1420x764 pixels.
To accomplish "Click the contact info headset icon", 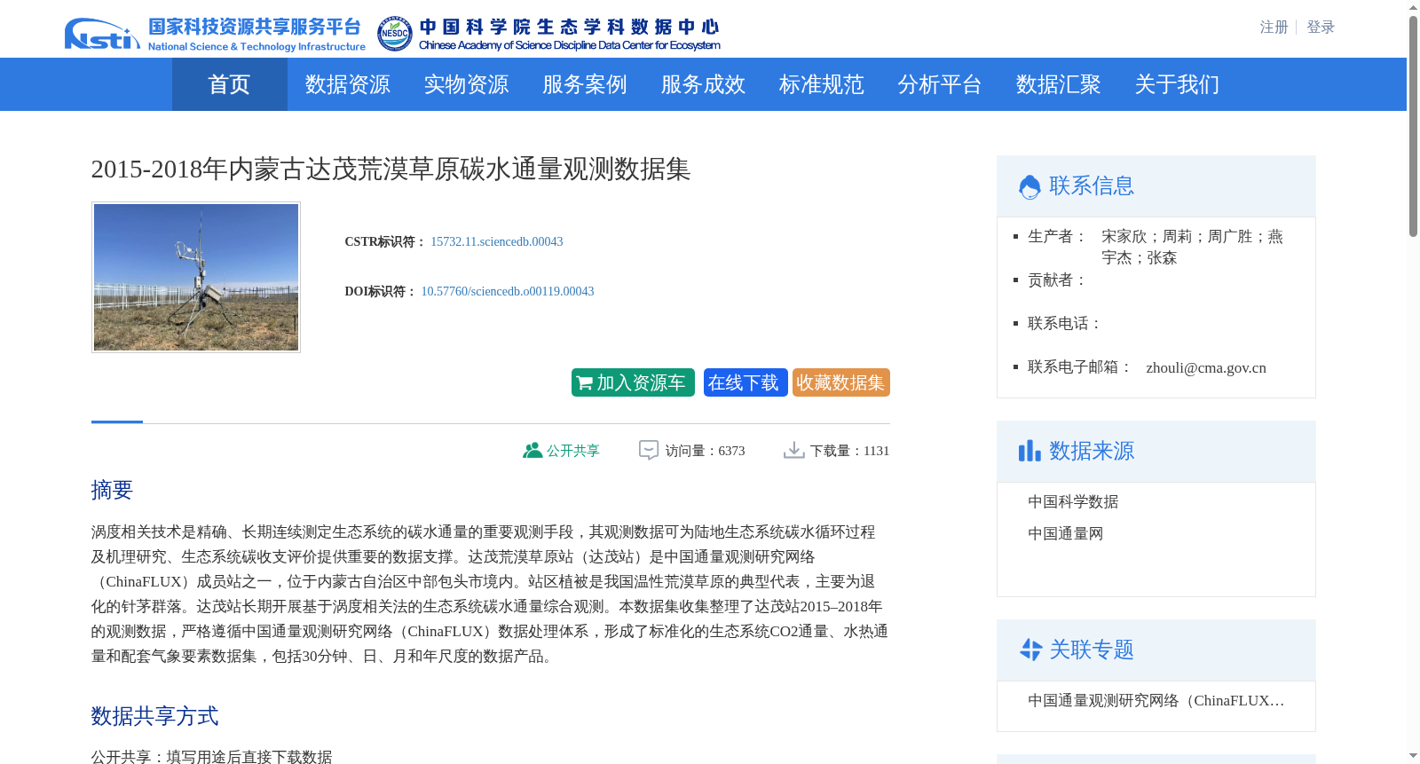I will click(1029, 186).
